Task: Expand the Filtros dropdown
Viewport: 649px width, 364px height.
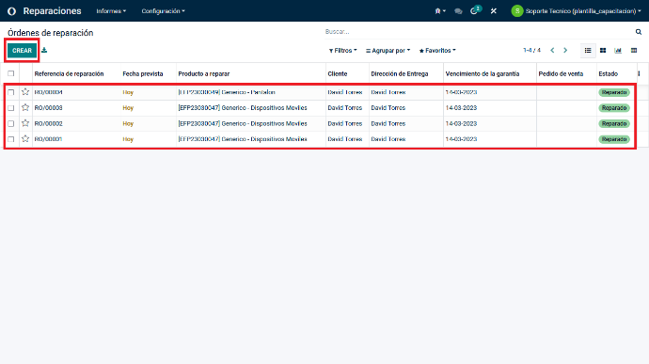Action: pyautogui.click(x=342, y=51)
